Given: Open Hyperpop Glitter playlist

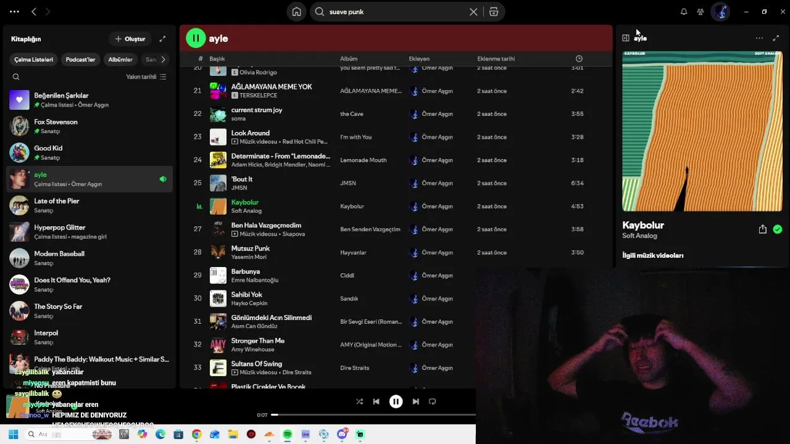Looking at the screenshot, I should tap(89, 232).
